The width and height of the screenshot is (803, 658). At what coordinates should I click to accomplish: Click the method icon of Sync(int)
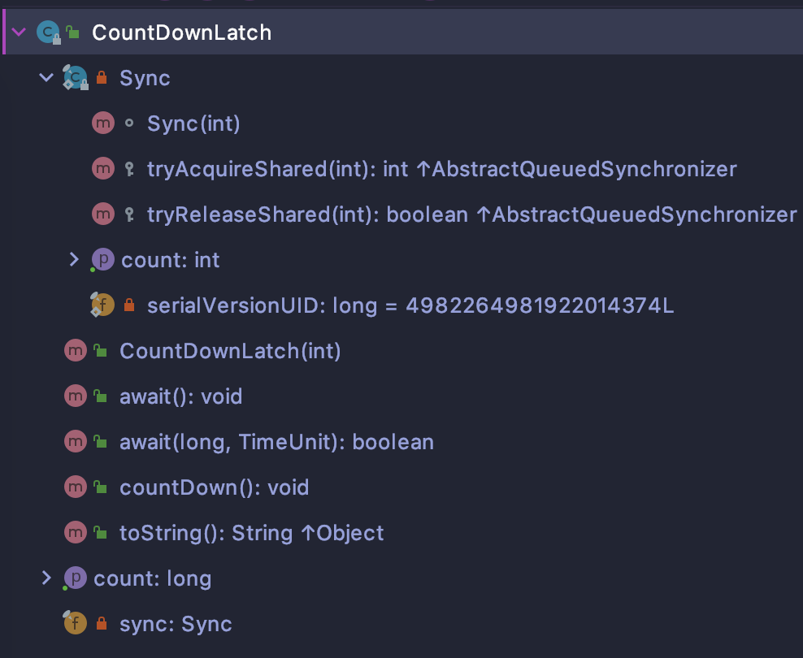pos(103,123)
